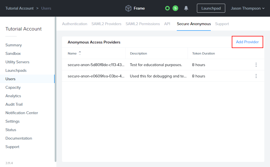The width and height of the screenshot is (270, 167).
Task: Navigate to Utility Servers in sidebar
Action: [17, 62]
